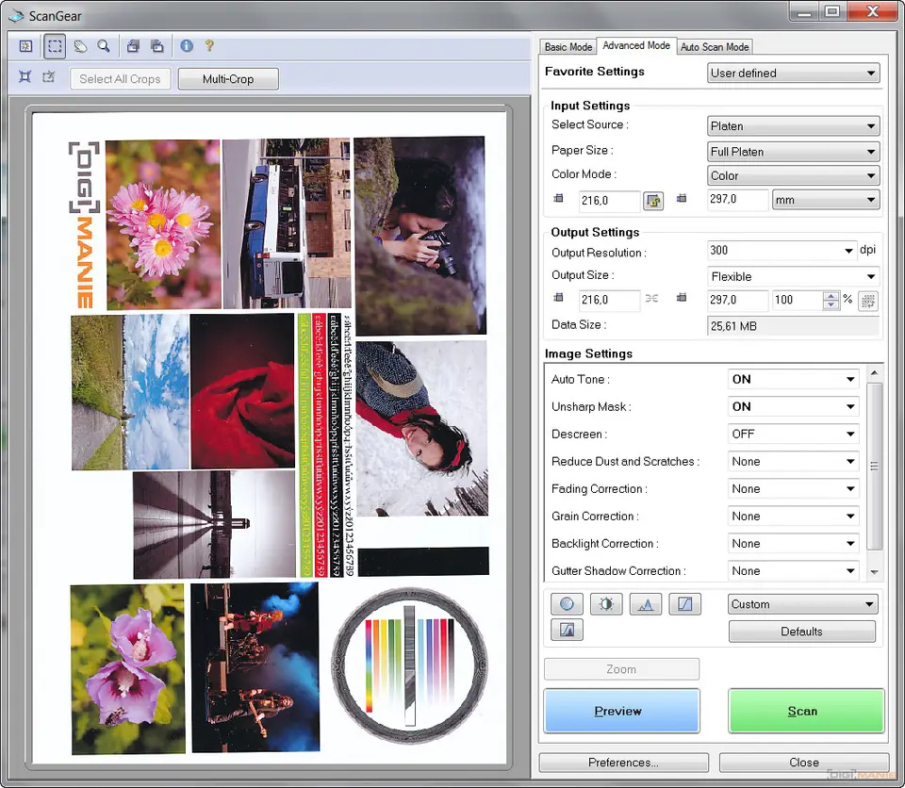Expand the Unsharp Mask dropdown
This screenshot has height=788, width=905.
(x=849, y=407)
